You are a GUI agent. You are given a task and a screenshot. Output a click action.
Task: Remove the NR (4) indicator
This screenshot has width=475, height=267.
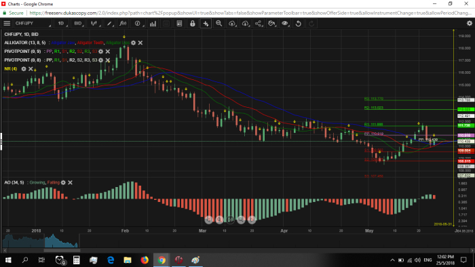click(31, 69)
